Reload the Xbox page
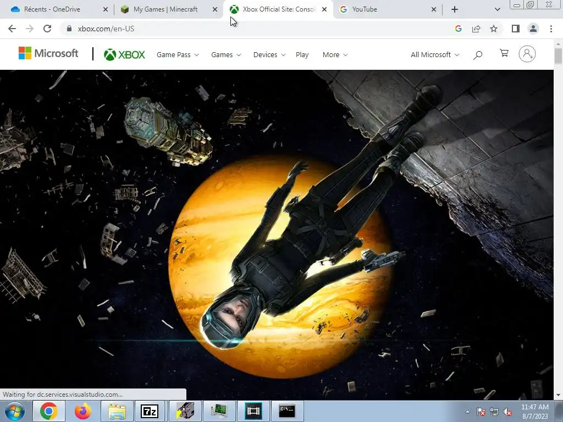This screenshot has width=563, height=422. coord(47,29)
